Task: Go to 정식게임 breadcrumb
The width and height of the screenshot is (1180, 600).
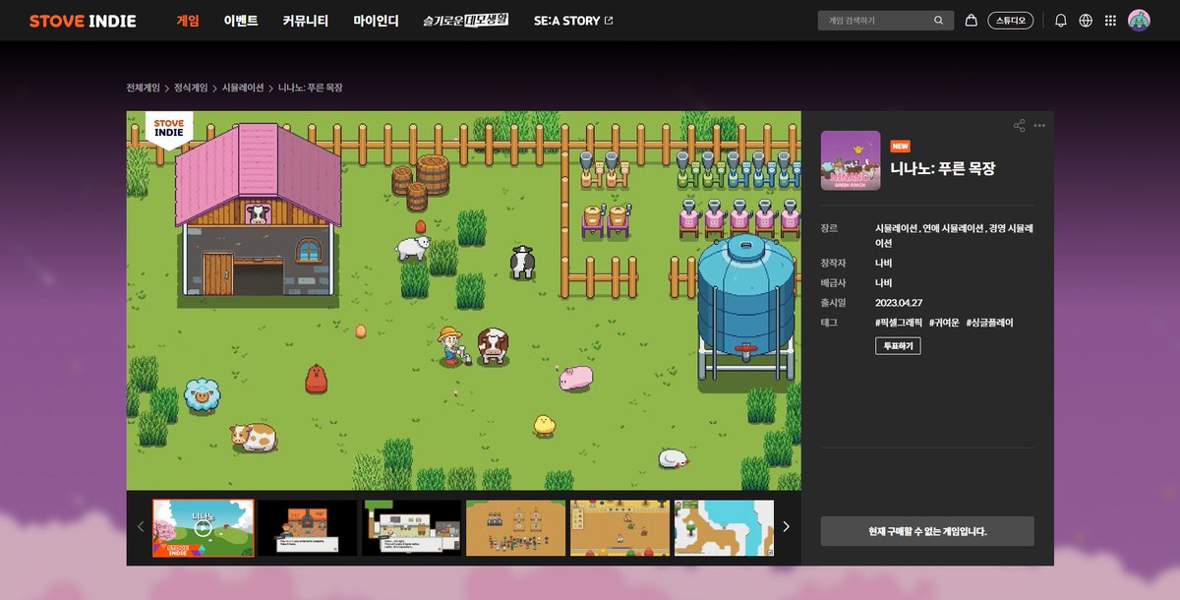Action: pos(191,88)
